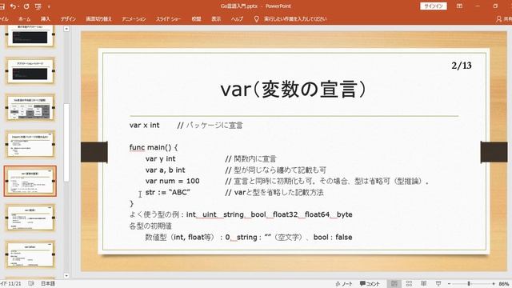The height and width of the screenshot is (288, 512).
Task: Click the Start From Beginning slideshow icon
Action: 38,6
